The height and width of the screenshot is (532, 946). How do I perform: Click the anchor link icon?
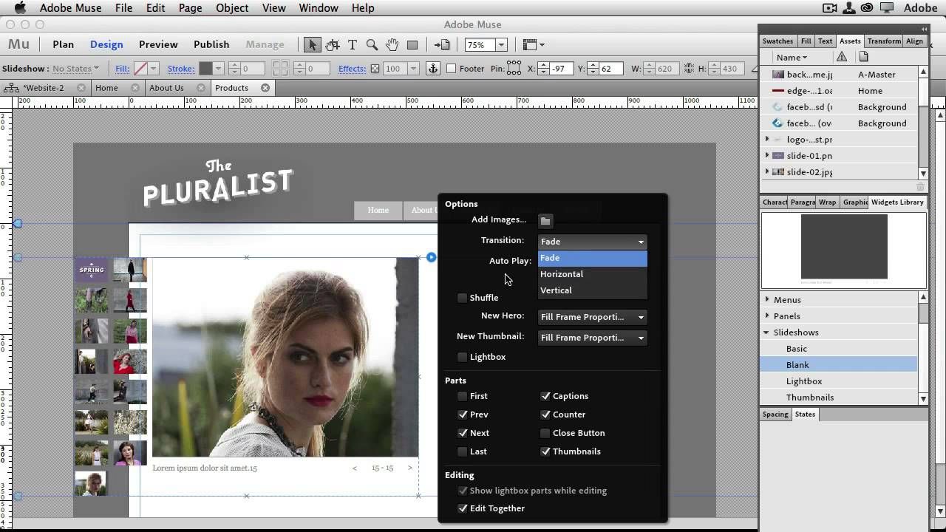click(433, 69)
